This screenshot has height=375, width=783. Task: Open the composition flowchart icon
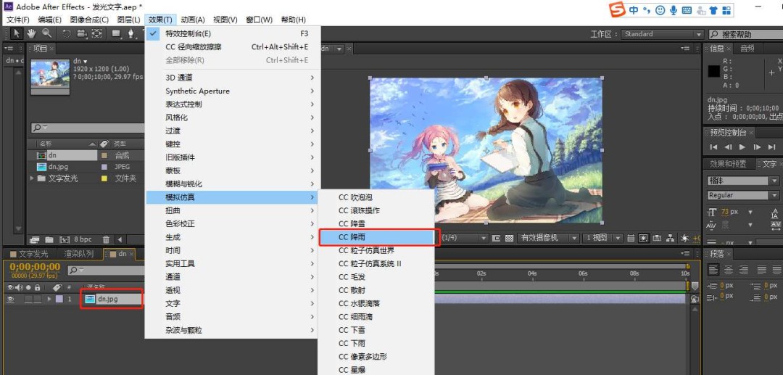(670, 238)
